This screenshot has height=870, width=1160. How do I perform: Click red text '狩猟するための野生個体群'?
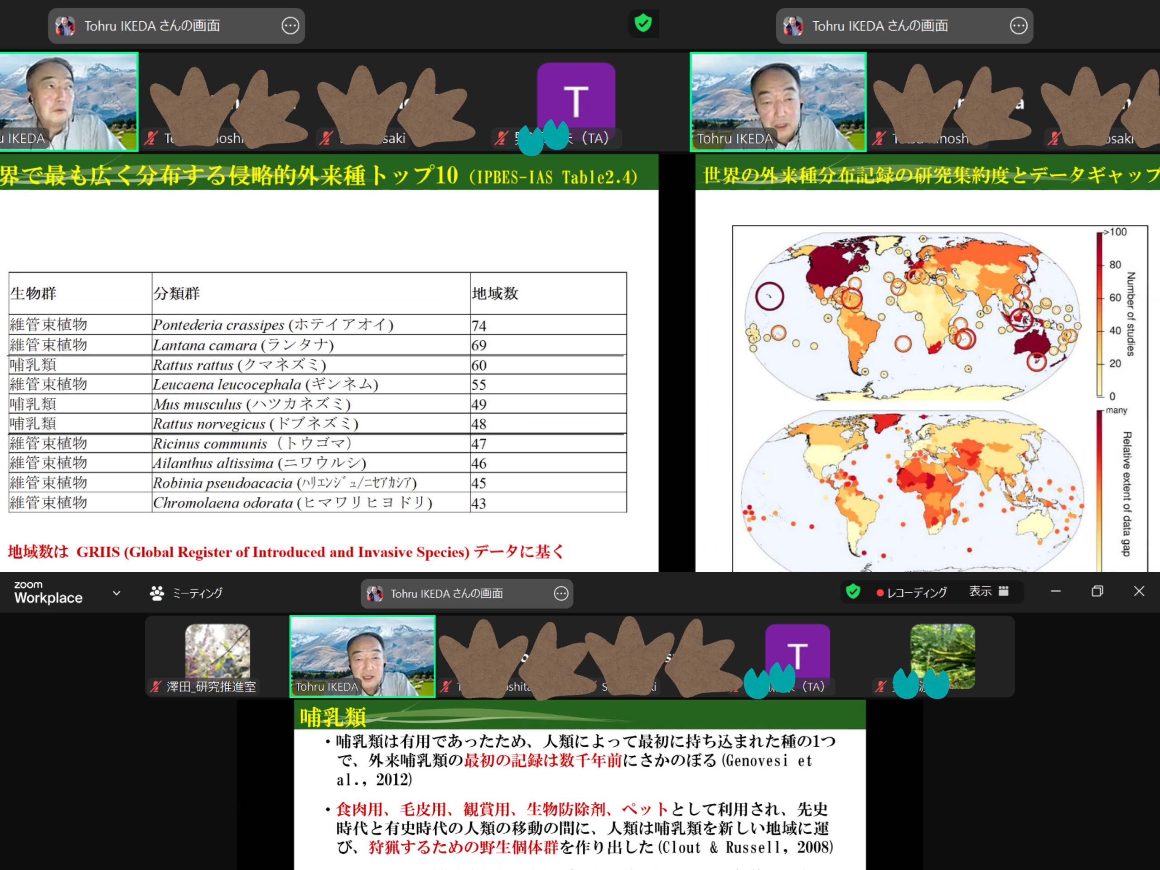point(464,847)
